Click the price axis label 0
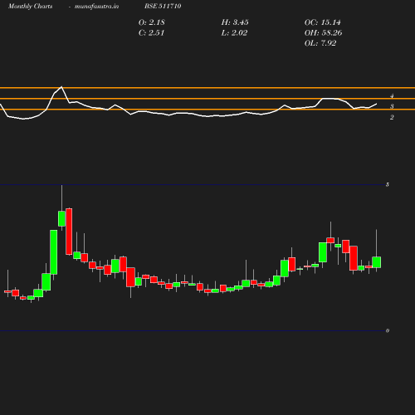Image resolution: width=415 pixels, height=415 pixels. click(x=388, y=330)
